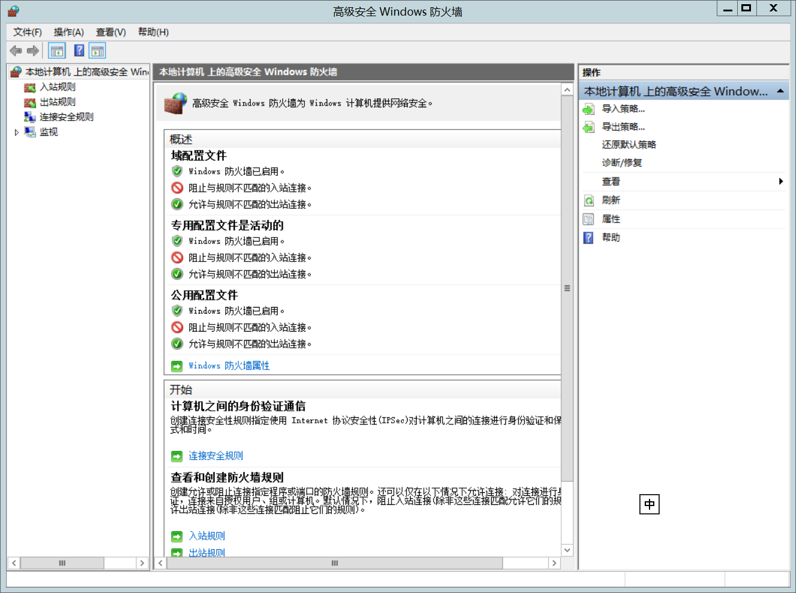Click the firewall root node icon in tree

[16, 72]
